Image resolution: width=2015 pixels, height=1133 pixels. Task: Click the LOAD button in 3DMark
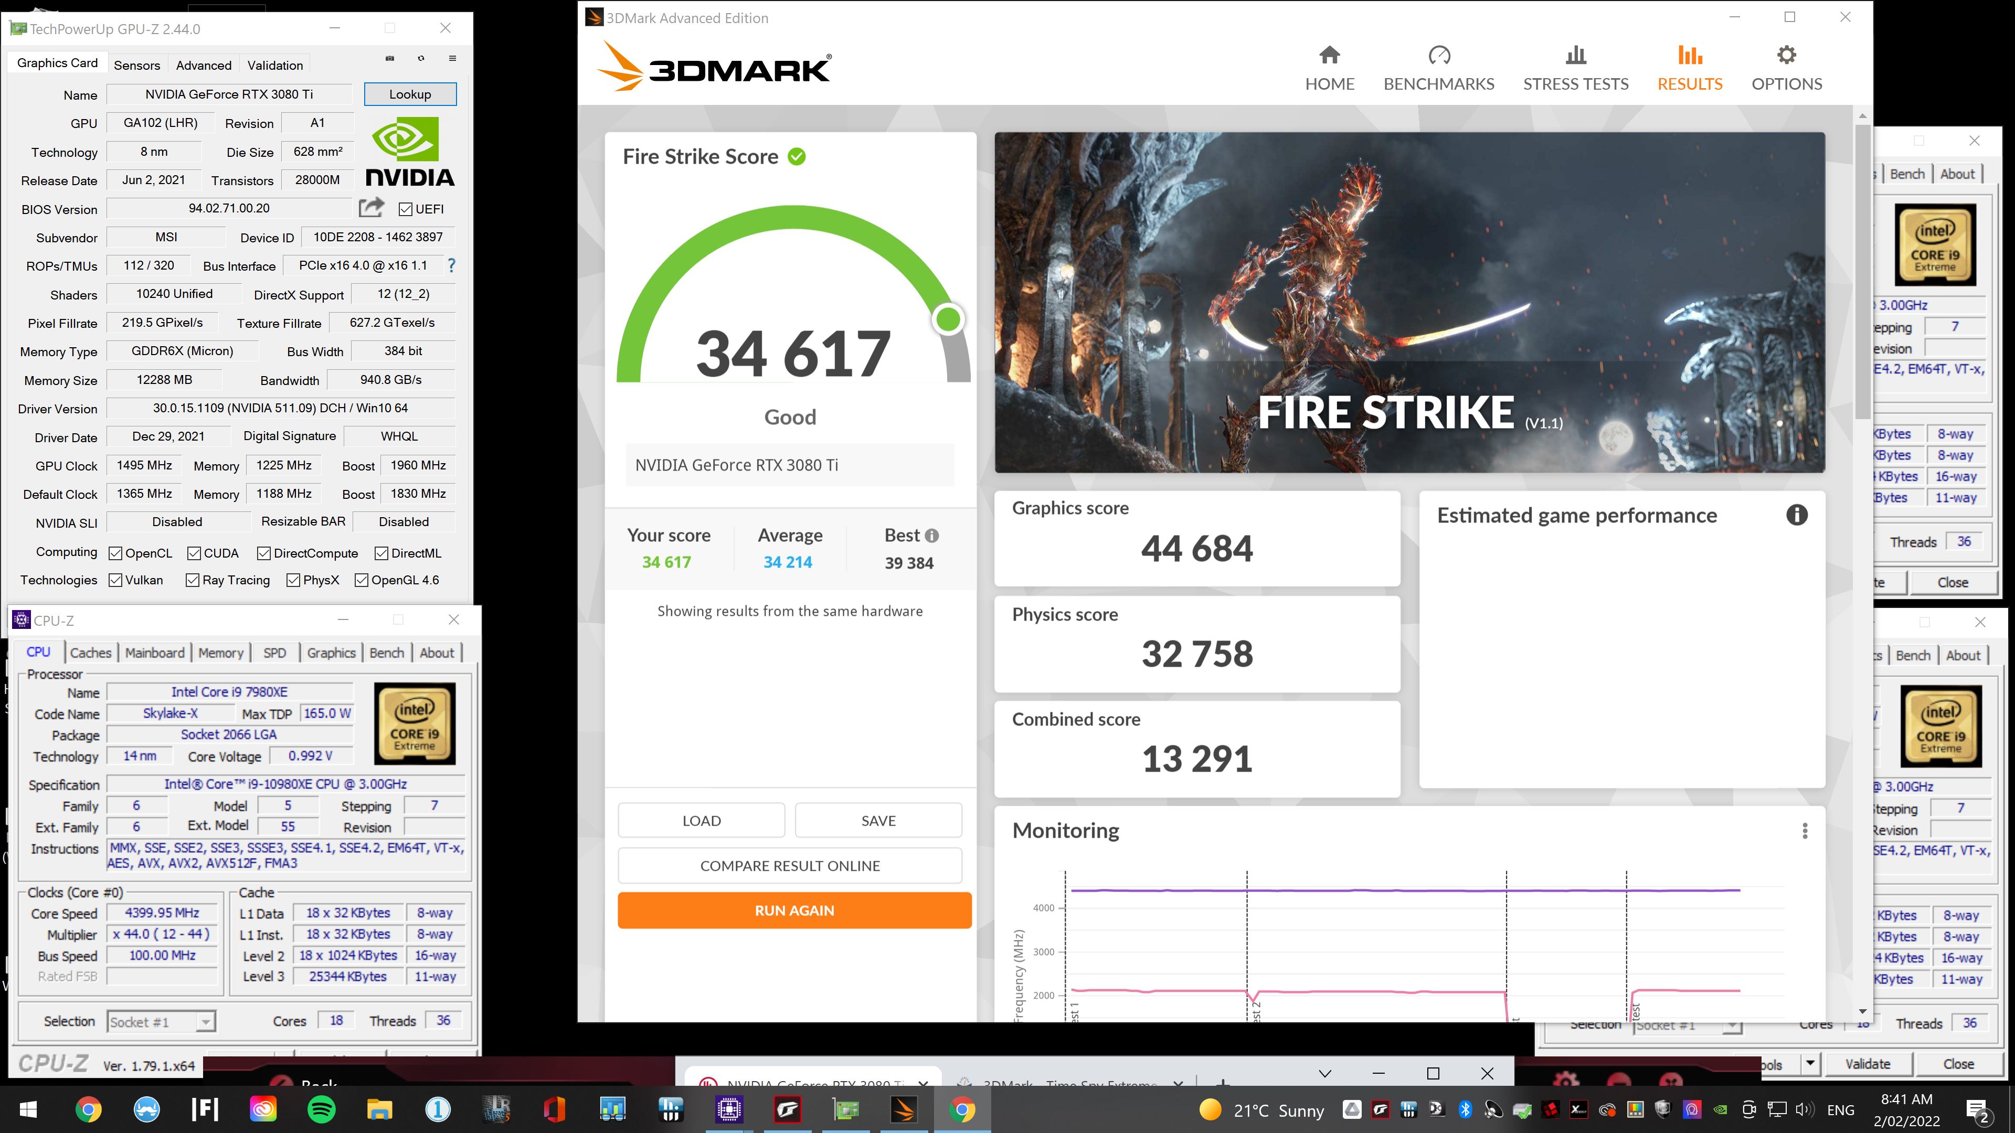click(x=701, y=820)
